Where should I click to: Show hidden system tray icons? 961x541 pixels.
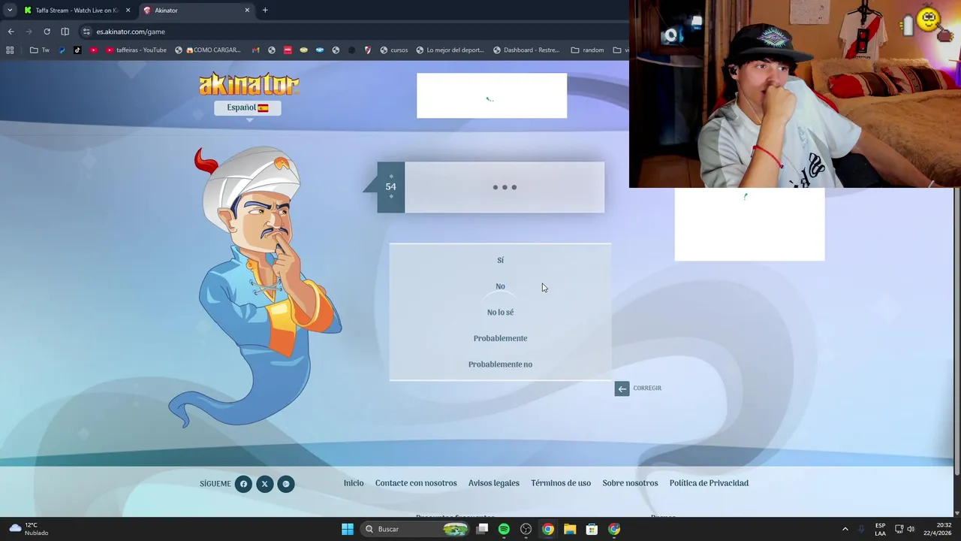coord(845,529)
